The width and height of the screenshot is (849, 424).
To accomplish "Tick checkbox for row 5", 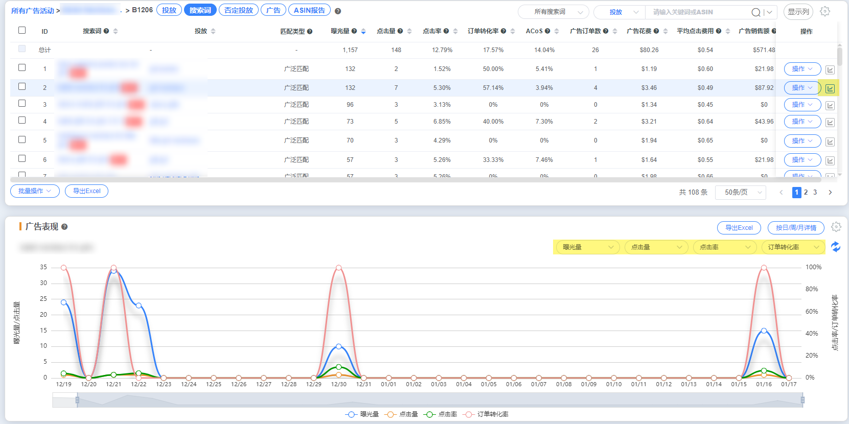I will [x=22, y=139].
